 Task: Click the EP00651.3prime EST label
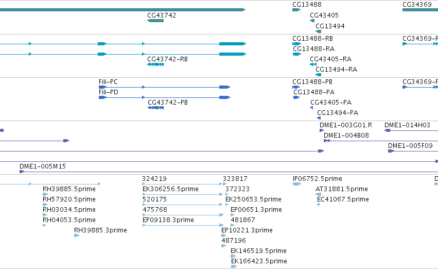tap(256, 210)
